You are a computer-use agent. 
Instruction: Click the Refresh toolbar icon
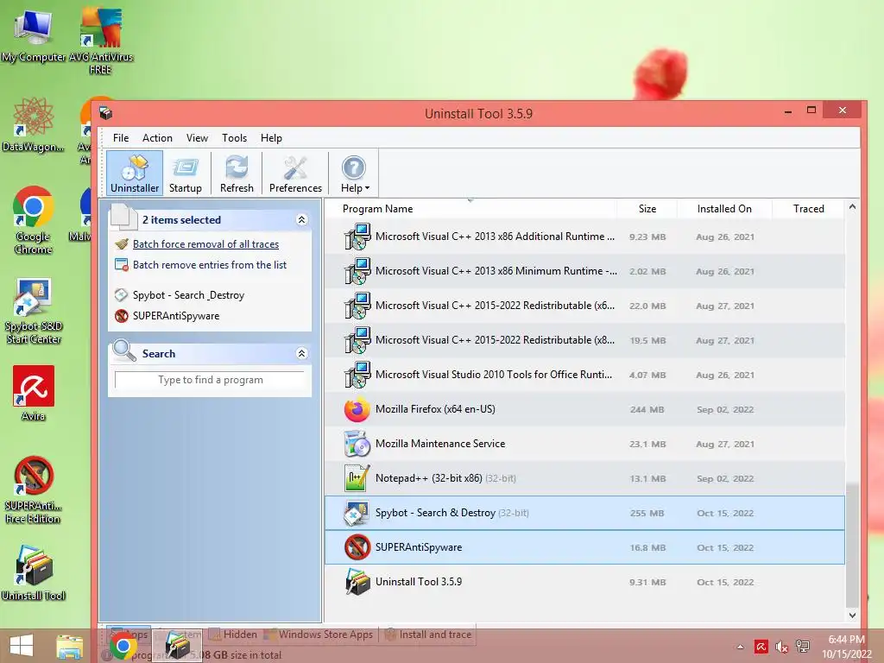(x=237, y=173)
